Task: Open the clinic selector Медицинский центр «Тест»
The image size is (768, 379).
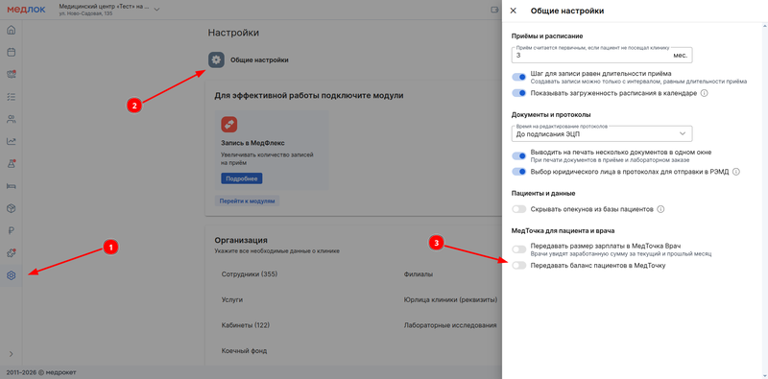Action: [x=108, y=10]
